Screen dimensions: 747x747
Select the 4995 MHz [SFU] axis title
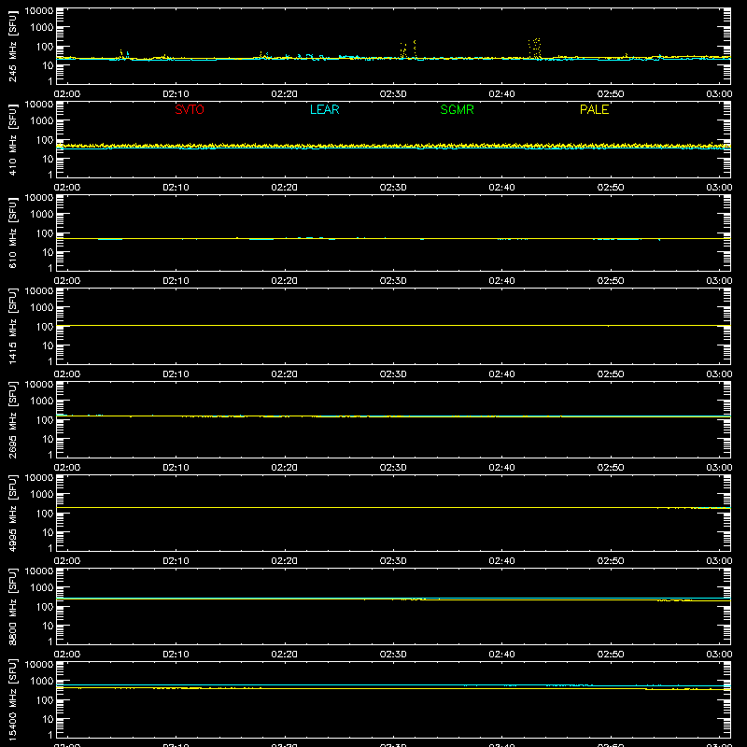[13, 513]
